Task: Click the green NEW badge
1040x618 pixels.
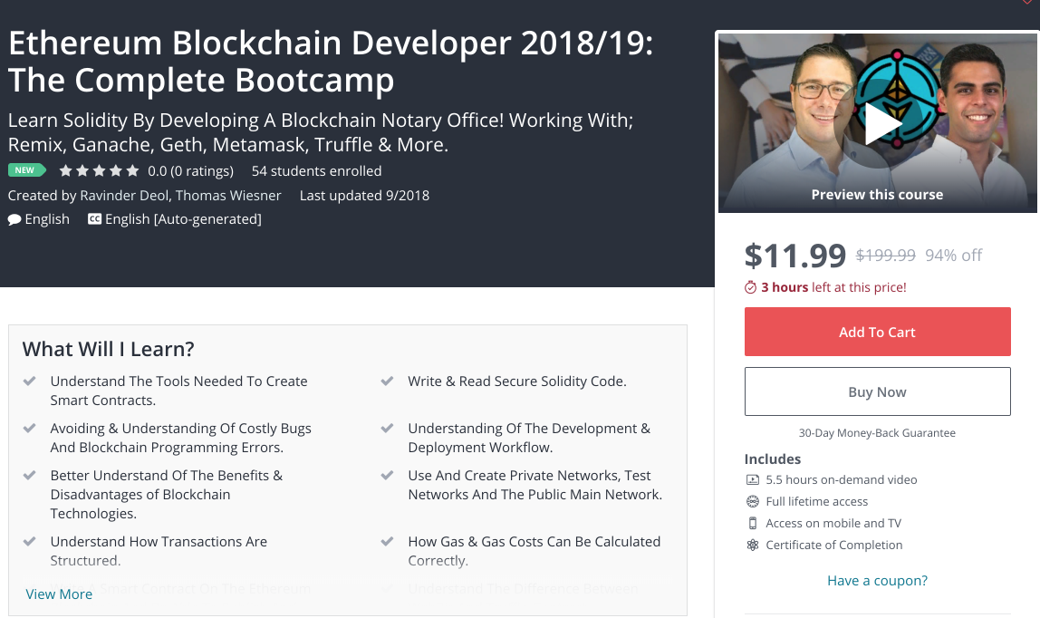Action: 24,170
